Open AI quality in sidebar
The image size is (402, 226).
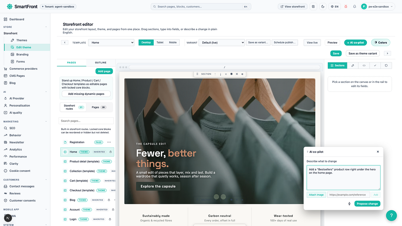click(x=16, y=113)
